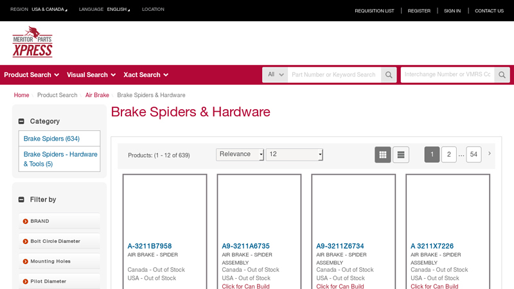Open the Relevance sort dropdown

(240, 154)
